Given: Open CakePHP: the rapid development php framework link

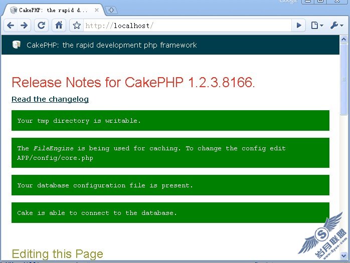Looking at the screenshot, I should [x=112, y=45].
